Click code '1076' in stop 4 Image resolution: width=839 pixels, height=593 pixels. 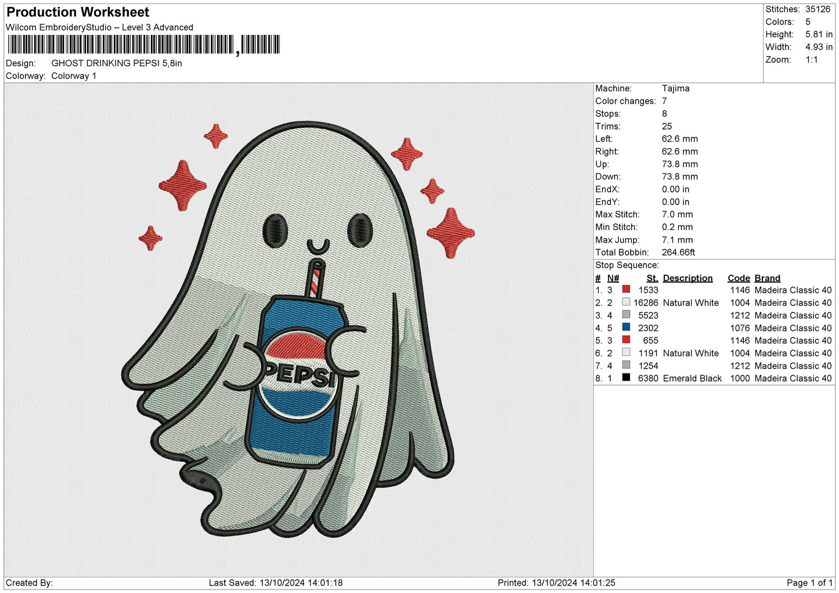tap(740, 328)
